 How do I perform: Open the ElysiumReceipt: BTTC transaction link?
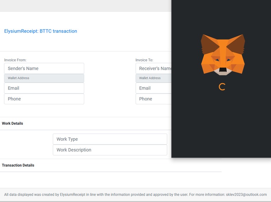click(41, 31)
